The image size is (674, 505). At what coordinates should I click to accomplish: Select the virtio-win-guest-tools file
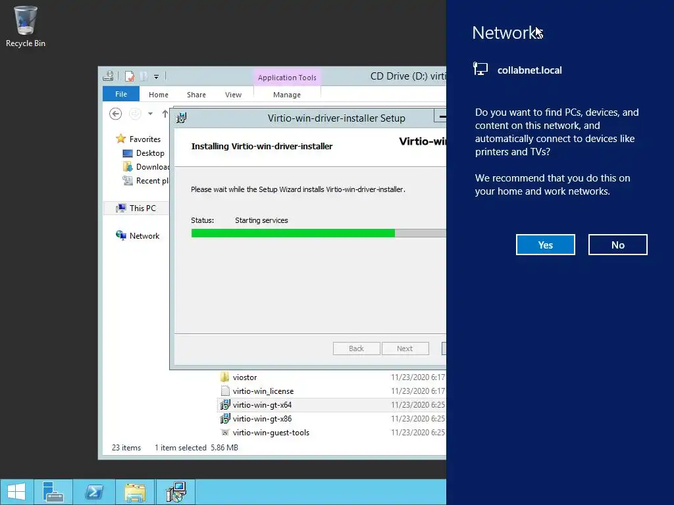pyautogui.click(x=271, y=433)
